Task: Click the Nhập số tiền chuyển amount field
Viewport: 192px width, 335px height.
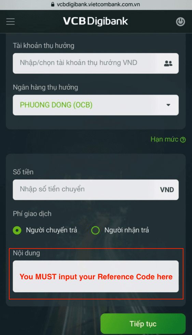Action: [x=96, y=190]
